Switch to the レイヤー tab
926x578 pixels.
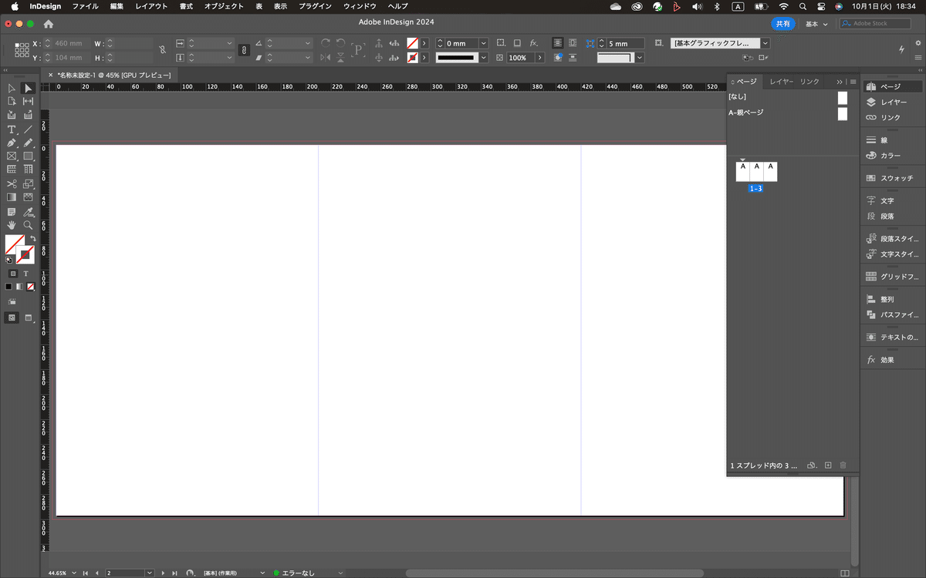(x=781, y=82)
